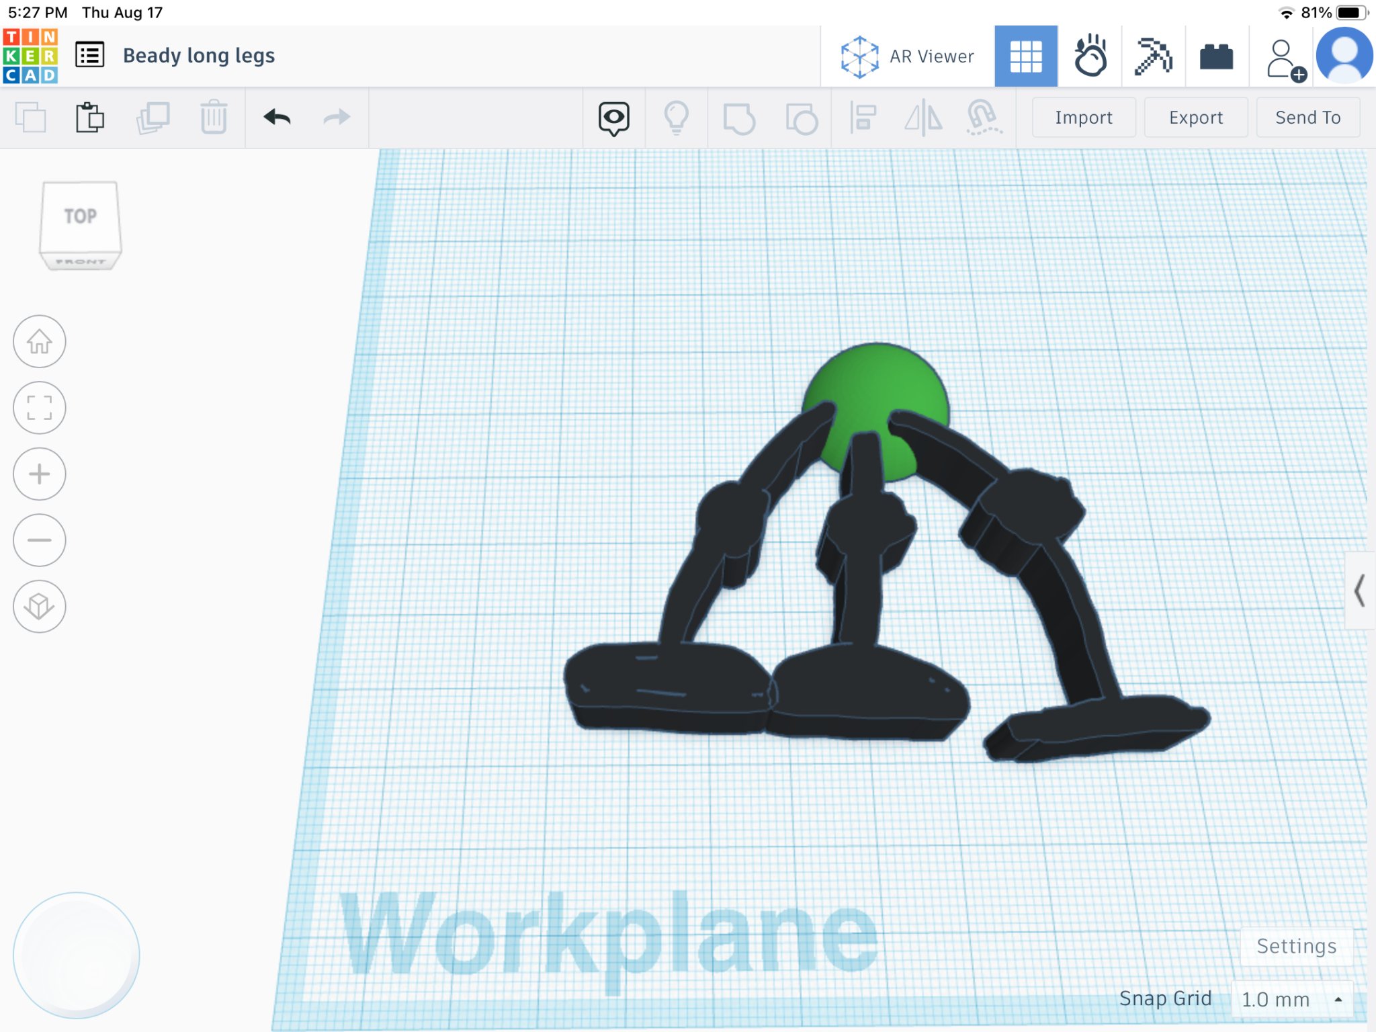Invite a collaborator with the add-person icon
Screen dimensions: 1376x1032
tap(1284, 59)
